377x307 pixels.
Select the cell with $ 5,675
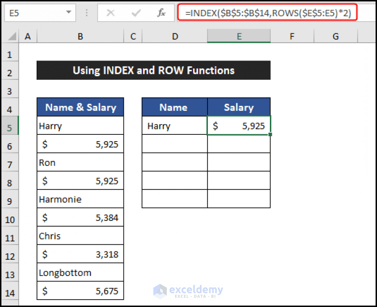coord(80,291)
